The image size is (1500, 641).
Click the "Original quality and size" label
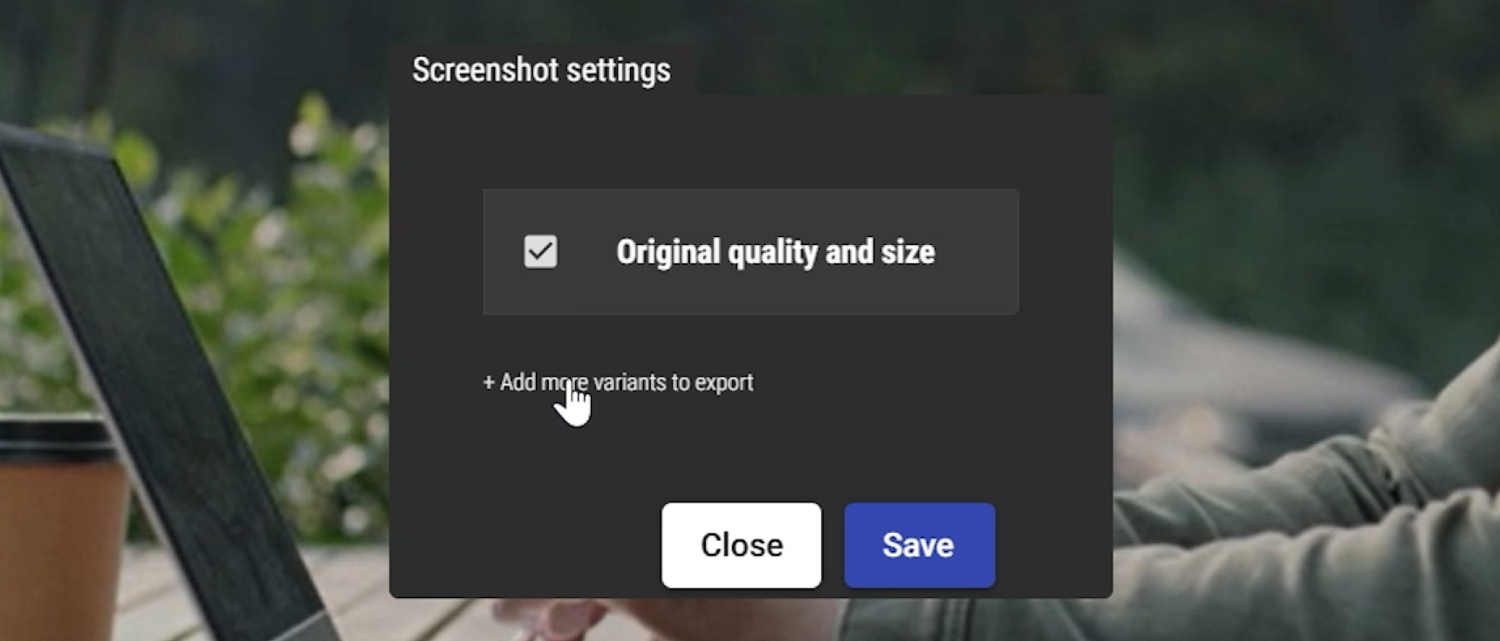(x=775, y=252)
